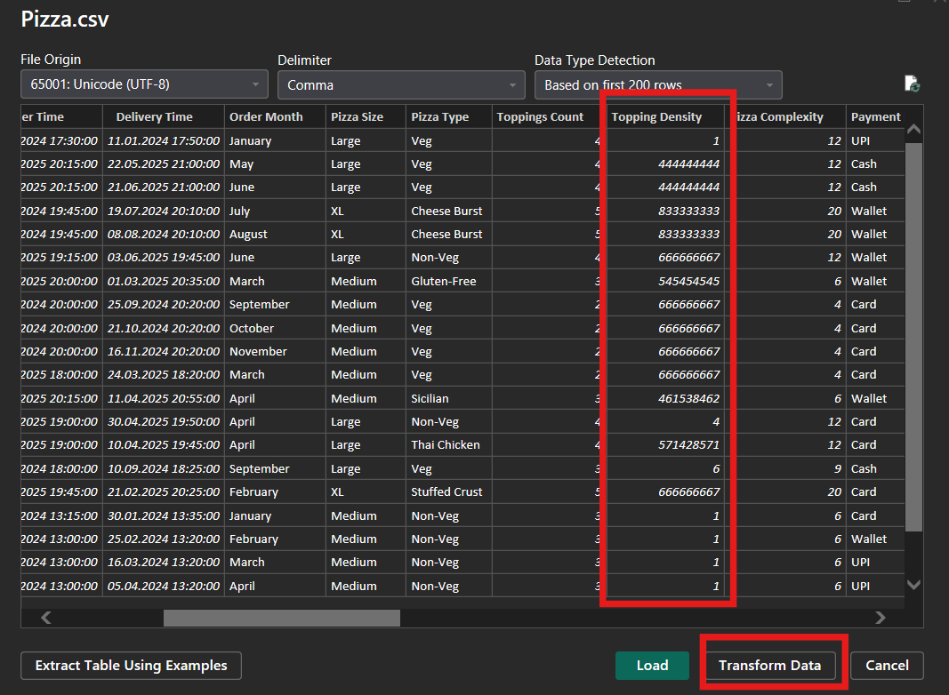
Task: Click the scroll down arrow of the table
Action: (x=913, y=584)
